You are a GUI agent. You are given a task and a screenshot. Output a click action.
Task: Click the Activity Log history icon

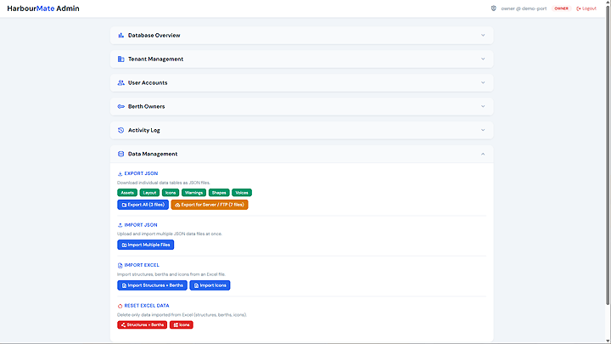(x=121, y=131)
